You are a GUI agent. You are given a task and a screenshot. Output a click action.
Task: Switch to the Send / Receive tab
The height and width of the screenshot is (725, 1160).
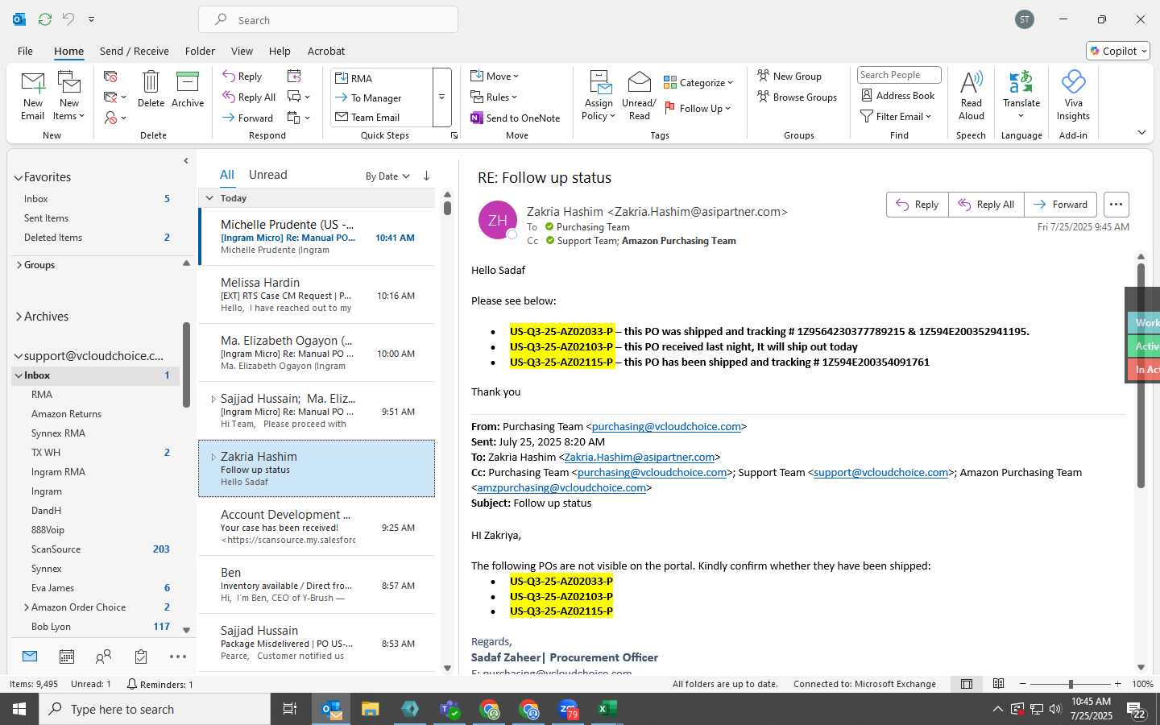(135, 51)
